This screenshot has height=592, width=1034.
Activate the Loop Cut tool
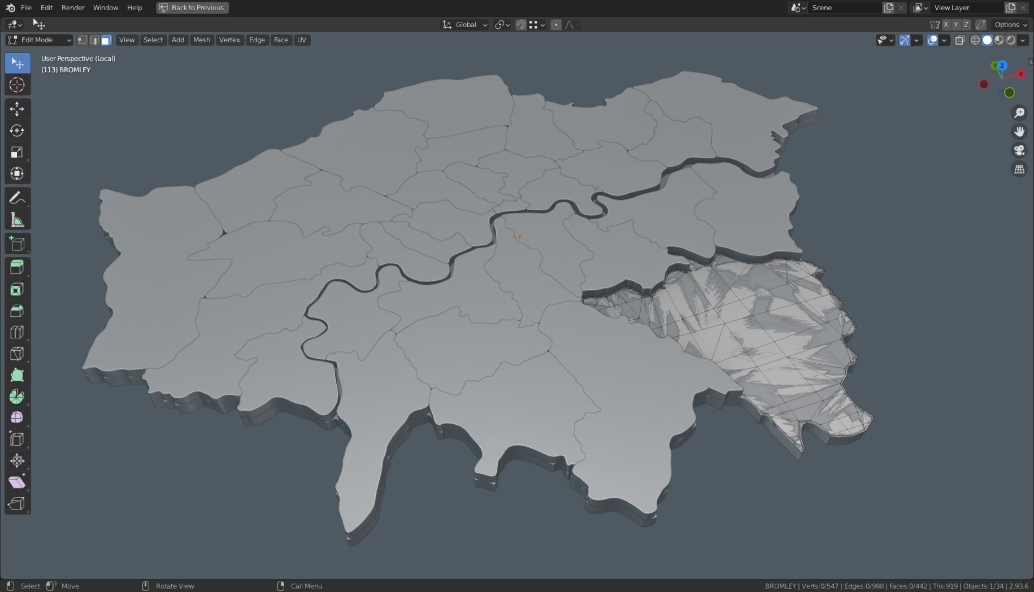tap(17, 332)
